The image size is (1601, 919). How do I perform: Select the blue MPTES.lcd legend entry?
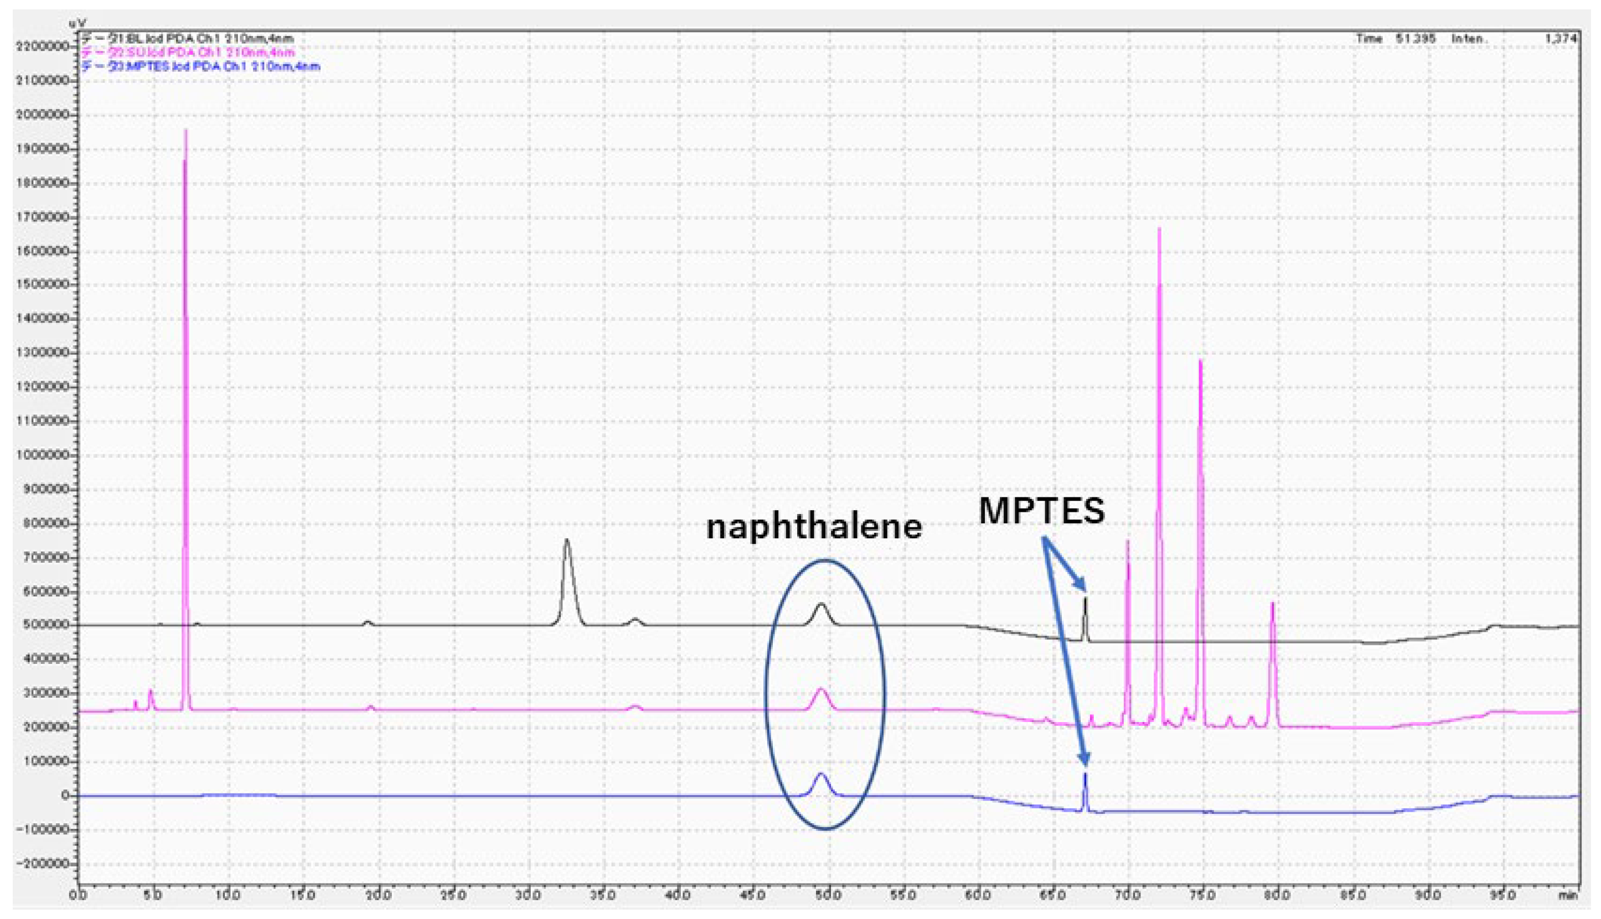pyautogui.click(x=201, y=66)
